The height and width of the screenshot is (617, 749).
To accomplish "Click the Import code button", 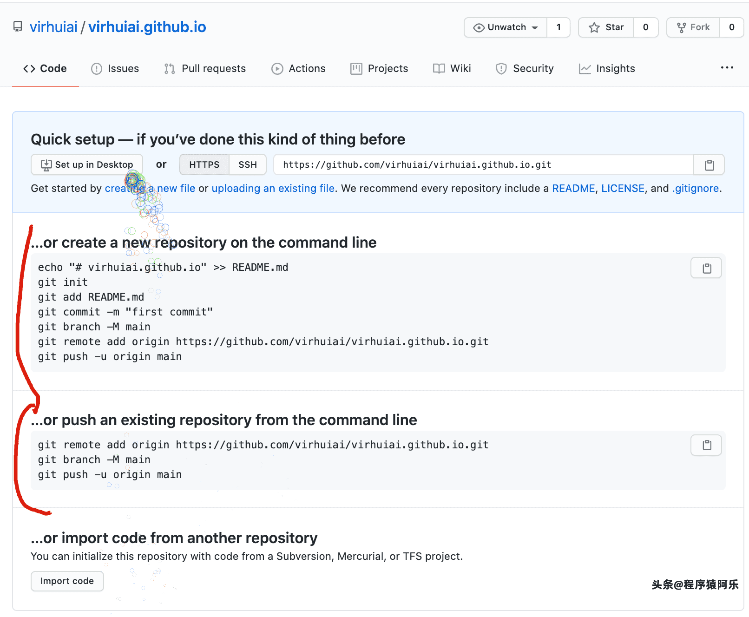I will (x=67, y=581).
